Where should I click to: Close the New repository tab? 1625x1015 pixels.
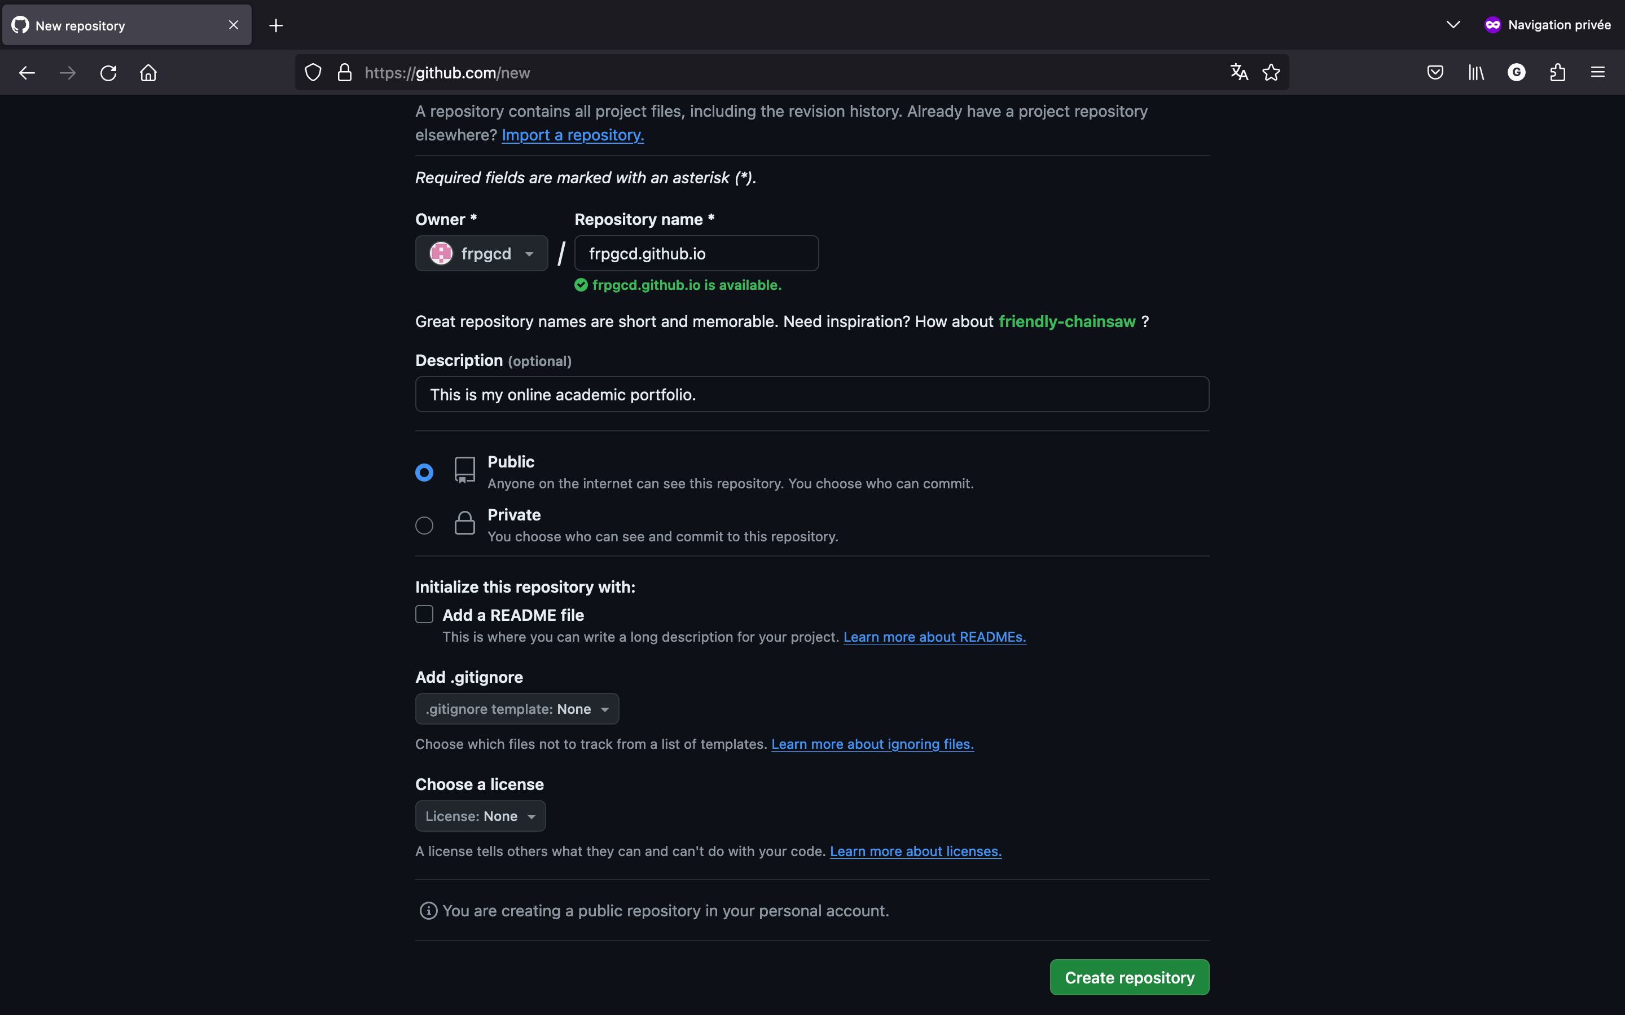[233, 25]
